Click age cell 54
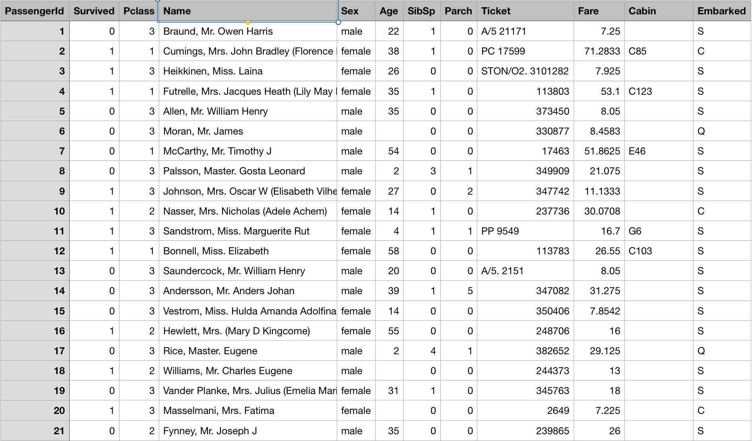This screenshot has width=754, height=441. click(x=389, y=151)
